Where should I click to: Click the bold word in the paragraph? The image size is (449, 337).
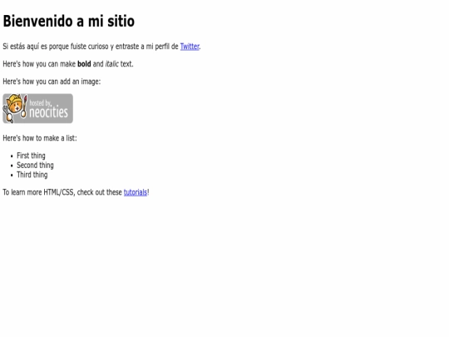84,64
